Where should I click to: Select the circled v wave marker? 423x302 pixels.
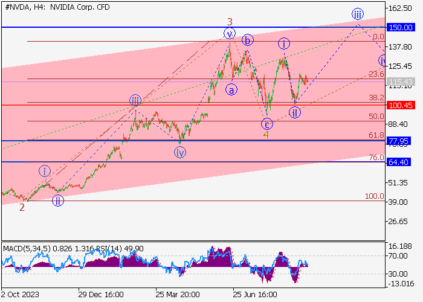point(230,34)
